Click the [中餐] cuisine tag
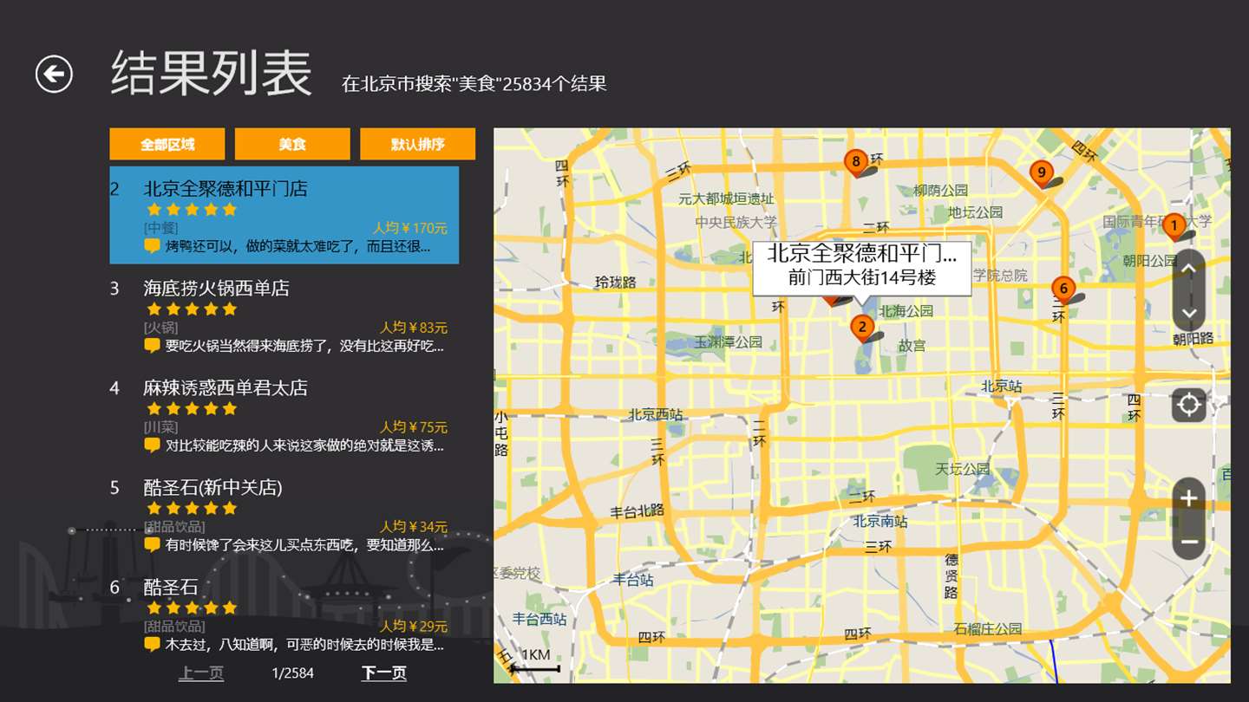1249x702 pixels. tap(160, 228)
